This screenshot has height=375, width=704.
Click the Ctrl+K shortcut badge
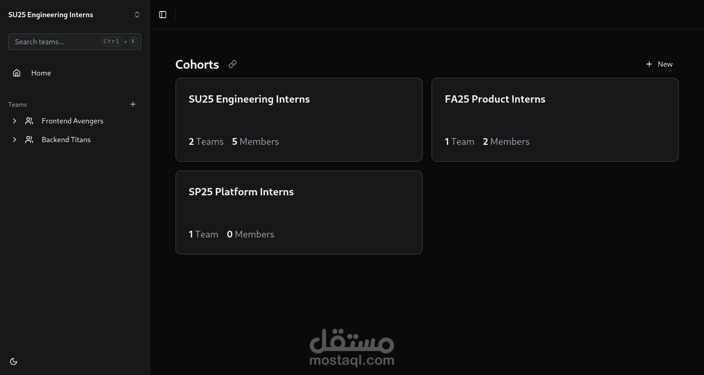click(119, 42)
